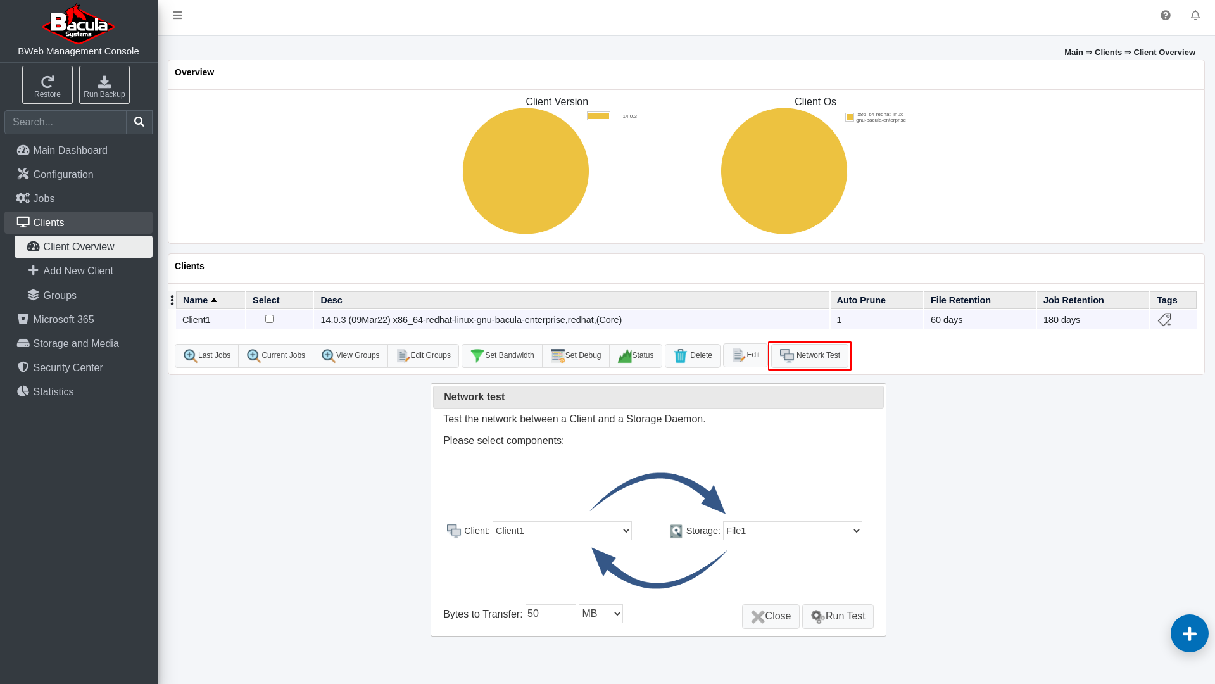
Task: Close the Network test dialog
Action: (x=771, y=616)
